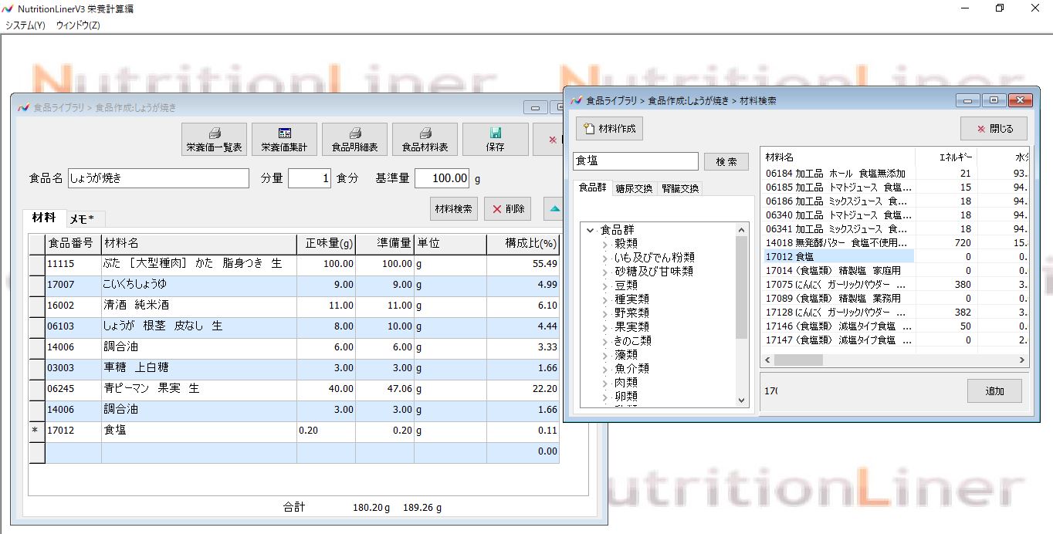1053x534 pixels.
Task: Select the こいくちしょうゆ ingredient cell
Action: tap(199, 285)
